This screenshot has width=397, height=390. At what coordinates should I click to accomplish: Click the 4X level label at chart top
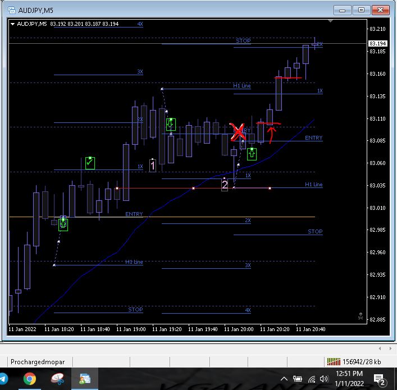[x=140, y=24]
